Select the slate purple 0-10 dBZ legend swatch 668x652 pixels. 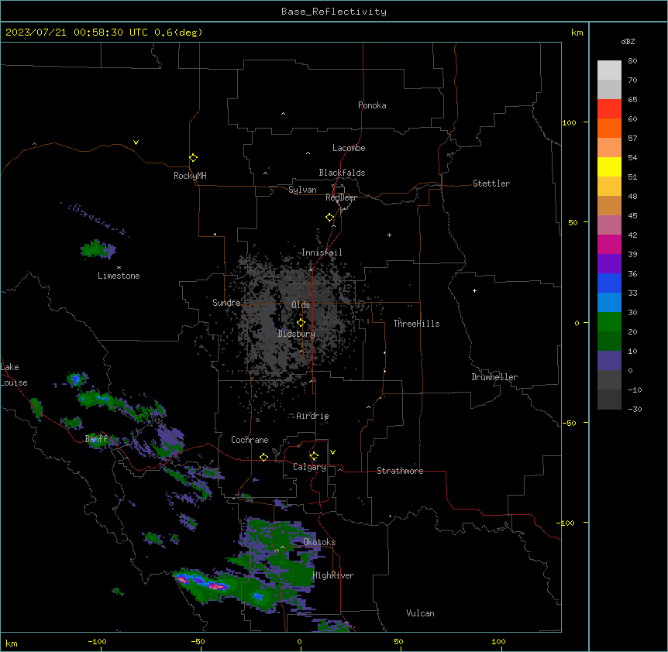609,361
